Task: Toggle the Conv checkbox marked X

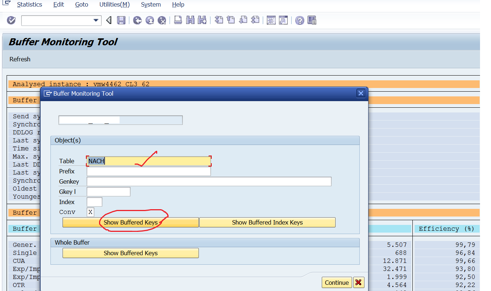Action: (90, 212)
